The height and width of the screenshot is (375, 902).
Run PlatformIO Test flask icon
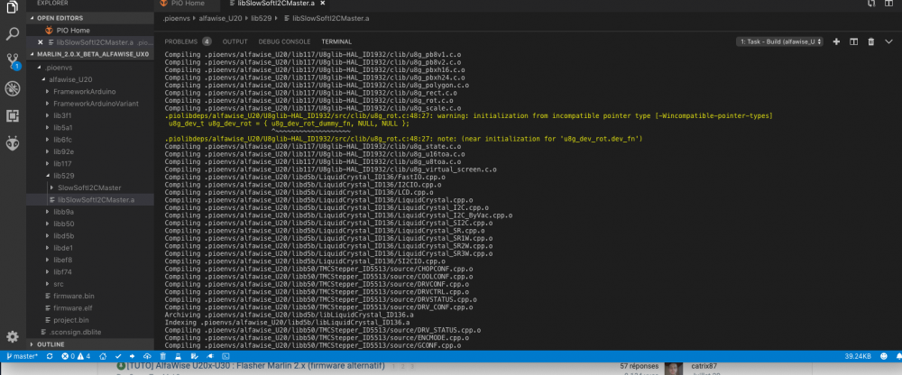tap(177, 357)
